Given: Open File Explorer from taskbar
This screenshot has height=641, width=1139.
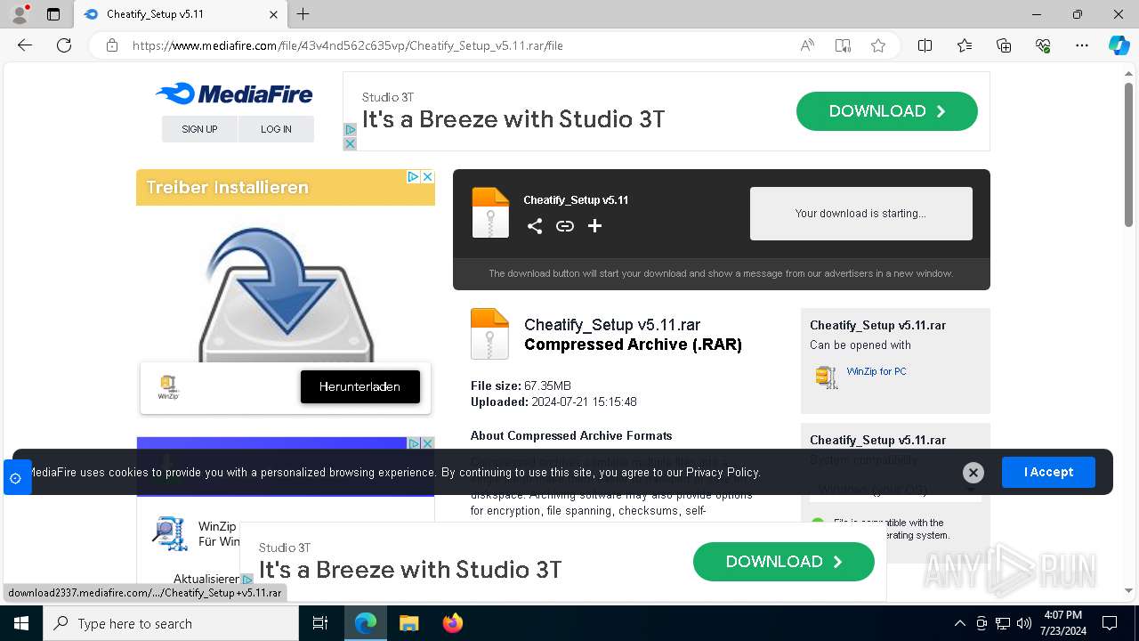Looking at the screenshot, I should pyautogui.click(x=408, y=623).
